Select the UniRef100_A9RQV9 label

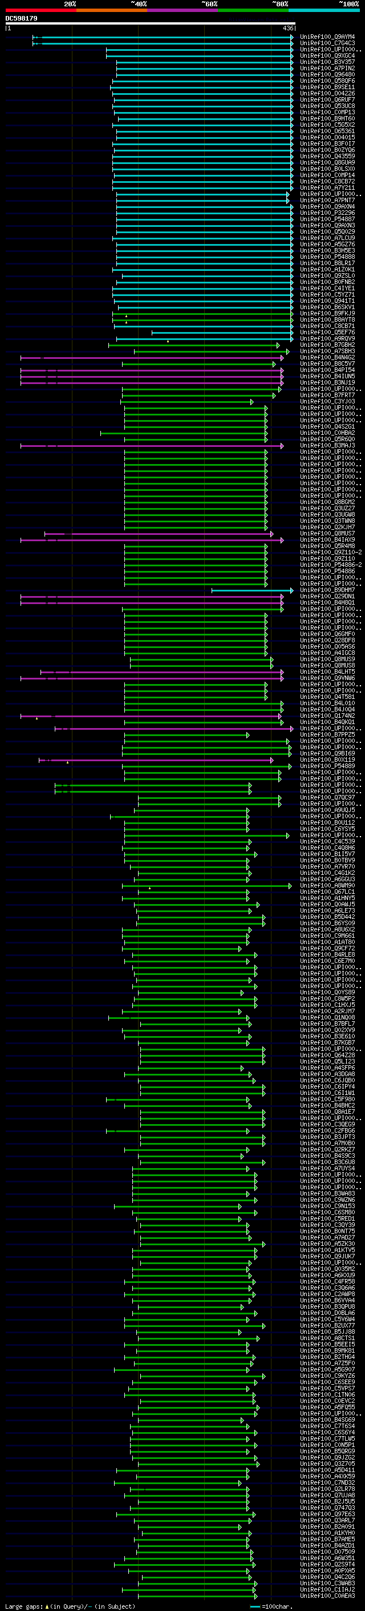pos(327,338)
